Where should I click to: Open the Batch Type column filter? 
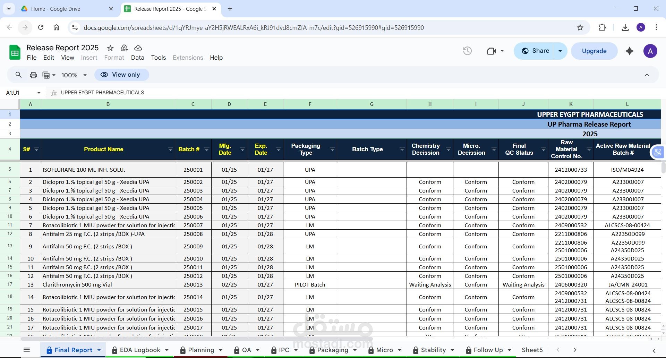coord(402,149)
